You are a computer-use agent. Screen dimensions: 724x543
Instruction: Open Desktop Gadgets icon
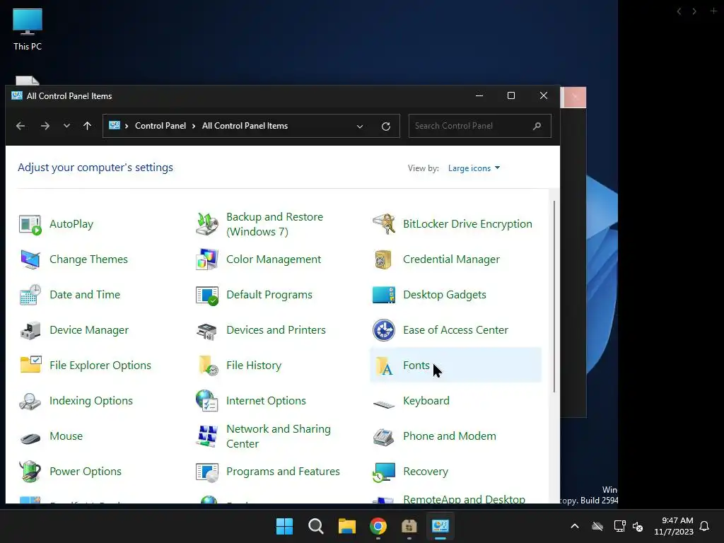(384, 295)
